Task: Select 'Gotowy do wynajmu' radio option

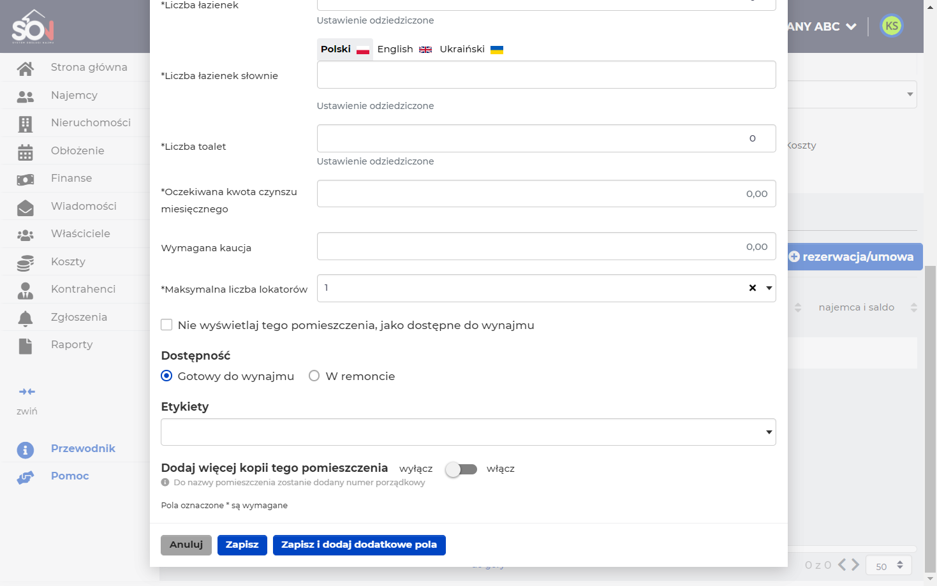Action: (166, 376)
